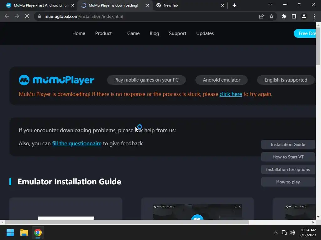Open the Updates page
Screen dimensions: 321x240
[205, 33]
